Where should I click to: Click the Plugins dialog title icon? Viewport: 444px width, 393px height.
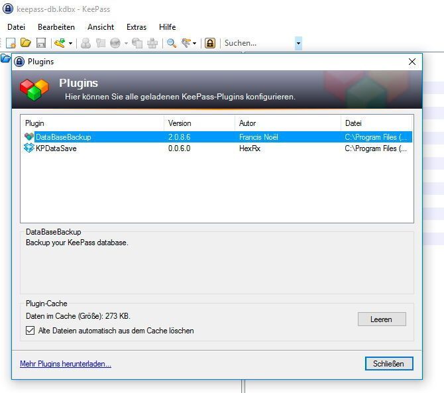point(19,62)
